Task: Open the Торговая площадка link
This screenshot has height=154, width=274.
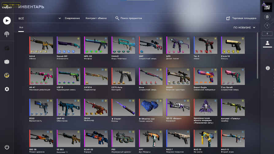Action: coord(244,18)
